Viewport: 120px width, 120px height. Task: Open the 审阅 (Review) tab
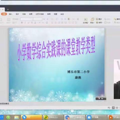(x=49, y=14)
